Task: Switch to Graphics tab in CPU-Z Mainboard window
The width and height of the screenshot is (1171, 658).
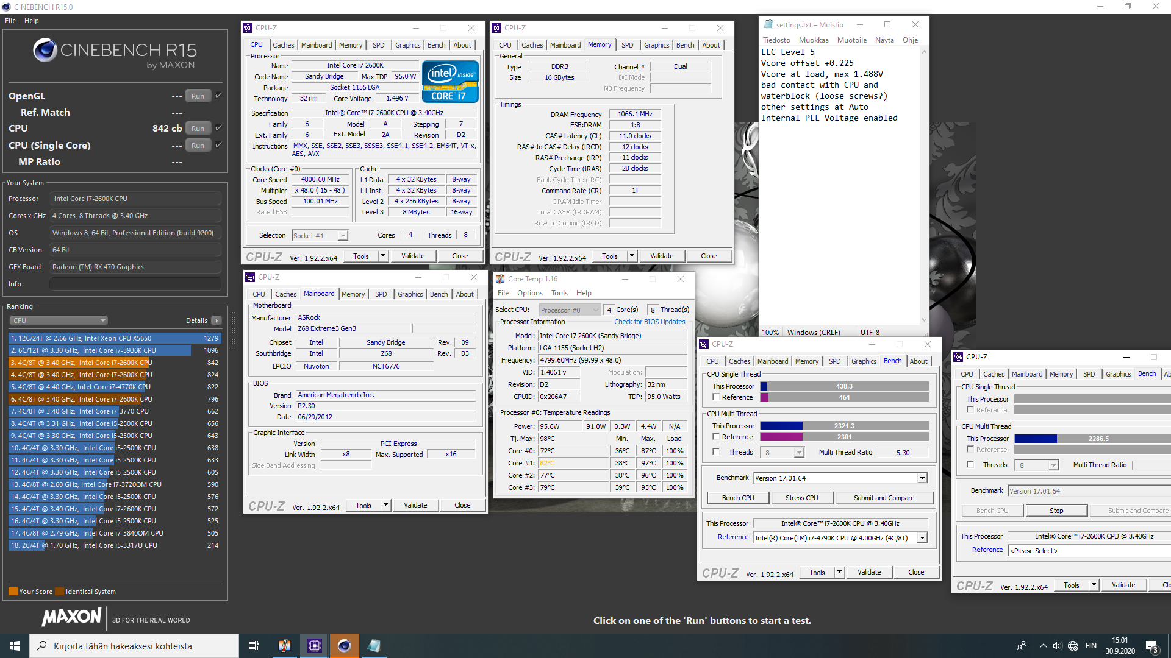Action: click(410, 294)
